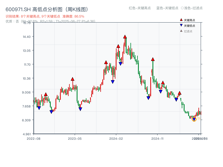Click the 2022-08 x-axis label
This screenshot has height=167, width=223.
(33, 139)
